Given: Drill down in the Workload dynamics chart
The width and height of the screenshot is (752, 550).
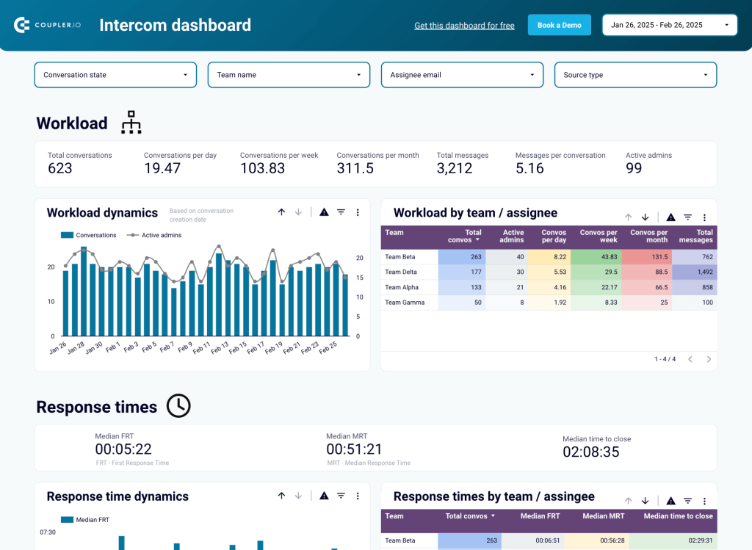Looking at the screenshot, I should click(x=298, y=212).
